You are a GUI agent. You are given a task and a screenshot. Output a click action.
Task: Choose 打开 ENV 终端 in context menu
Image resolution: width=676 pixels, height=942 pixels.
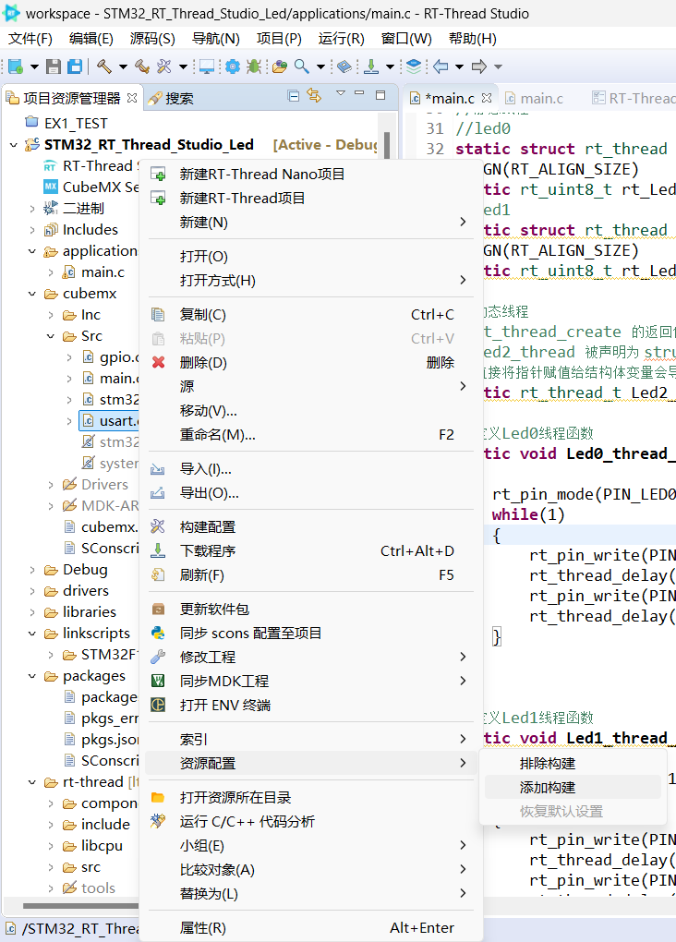(x=311, y=706)
